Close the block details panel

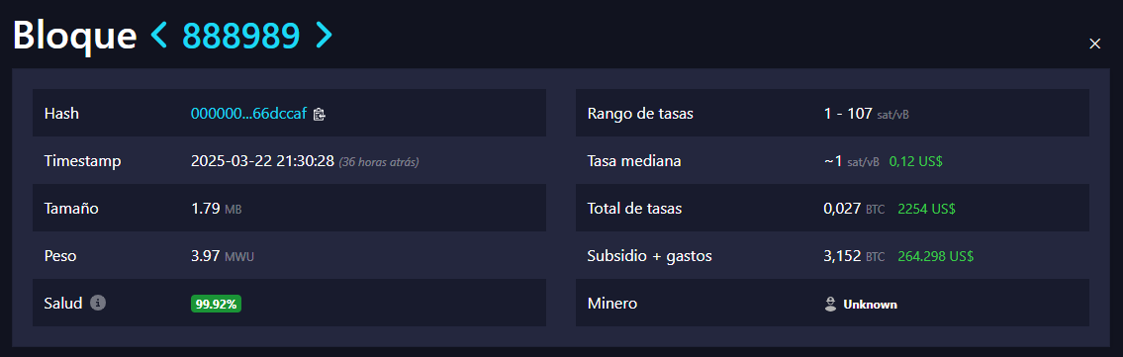pyautogui.click(x=1094, y=44)
